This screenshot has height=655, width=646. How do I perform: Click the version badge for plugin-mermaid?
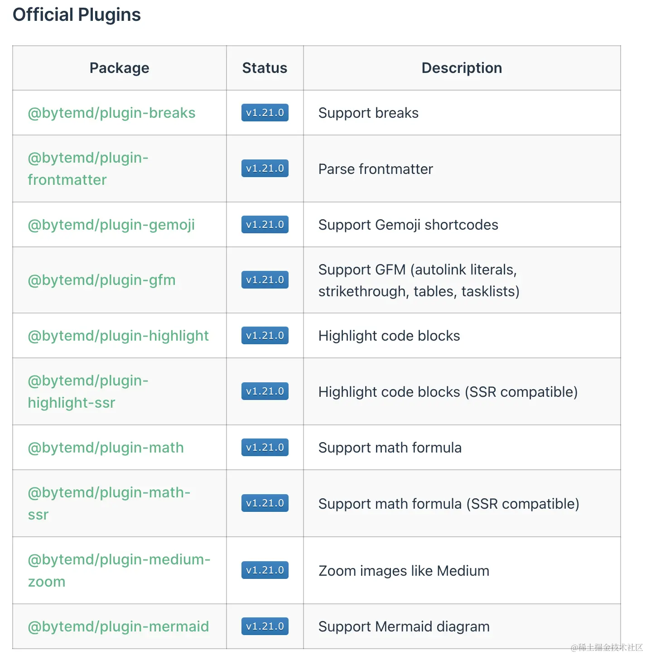pyautogui.click(x=265, y=626)
